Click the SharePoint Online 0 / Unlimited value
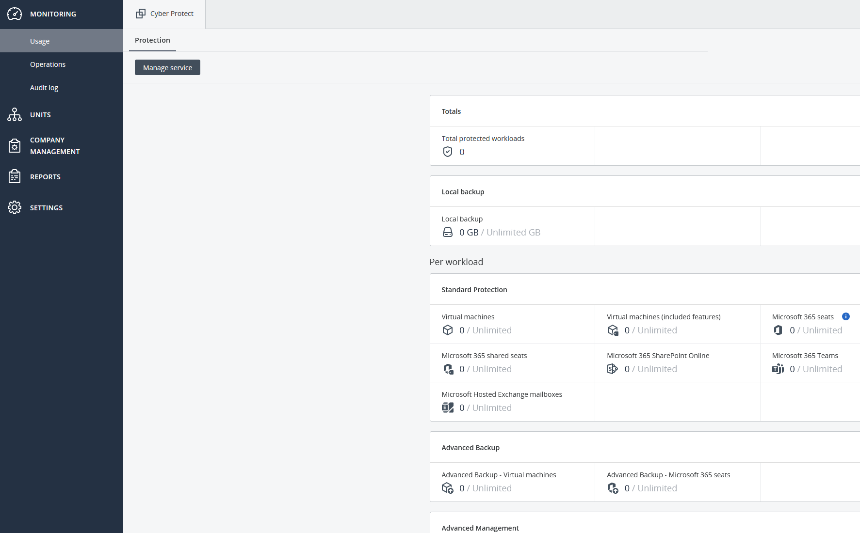 650,369
